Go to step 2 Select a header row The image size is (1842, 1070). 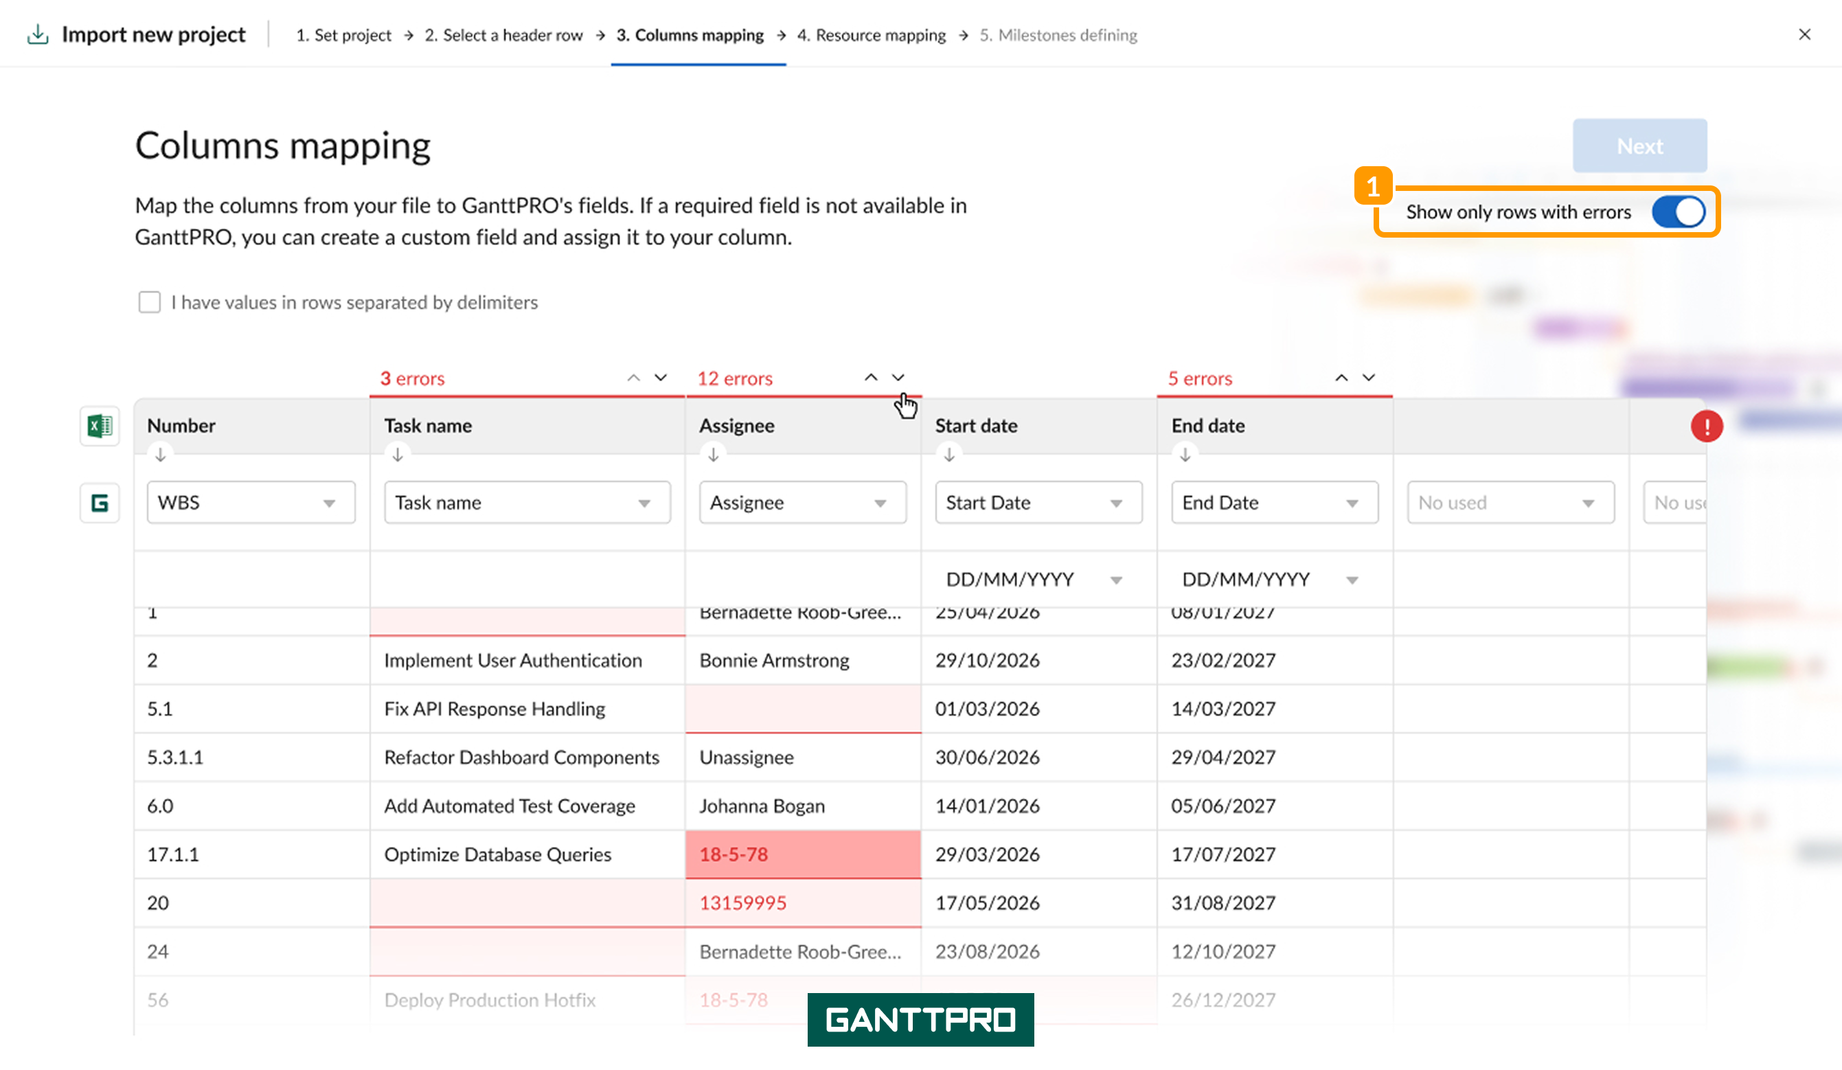(x=503, y=35)
